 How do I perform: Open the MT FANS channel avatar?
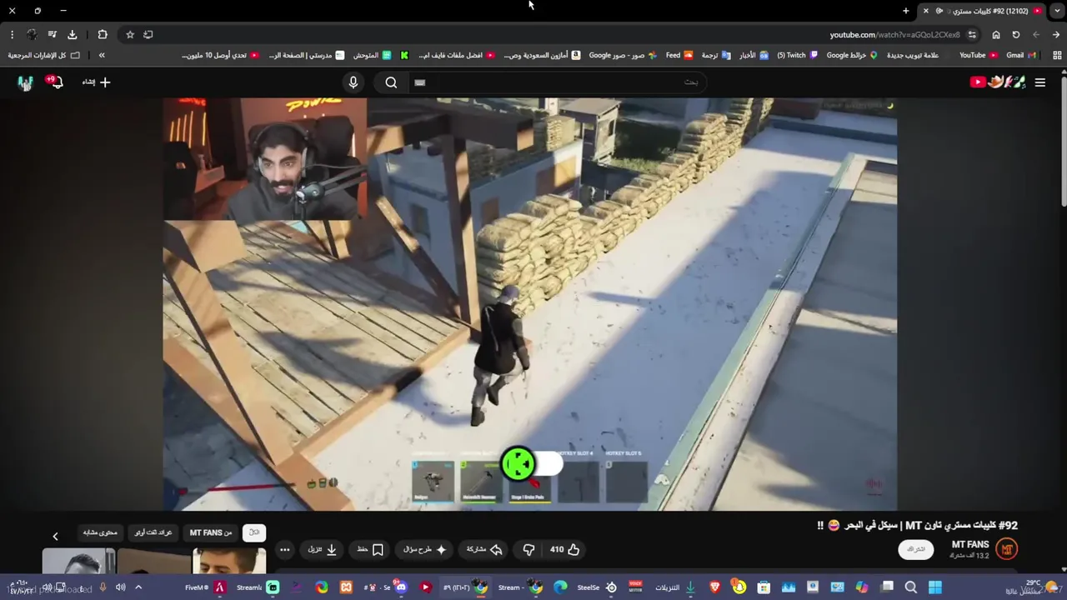pos(1007,549)
